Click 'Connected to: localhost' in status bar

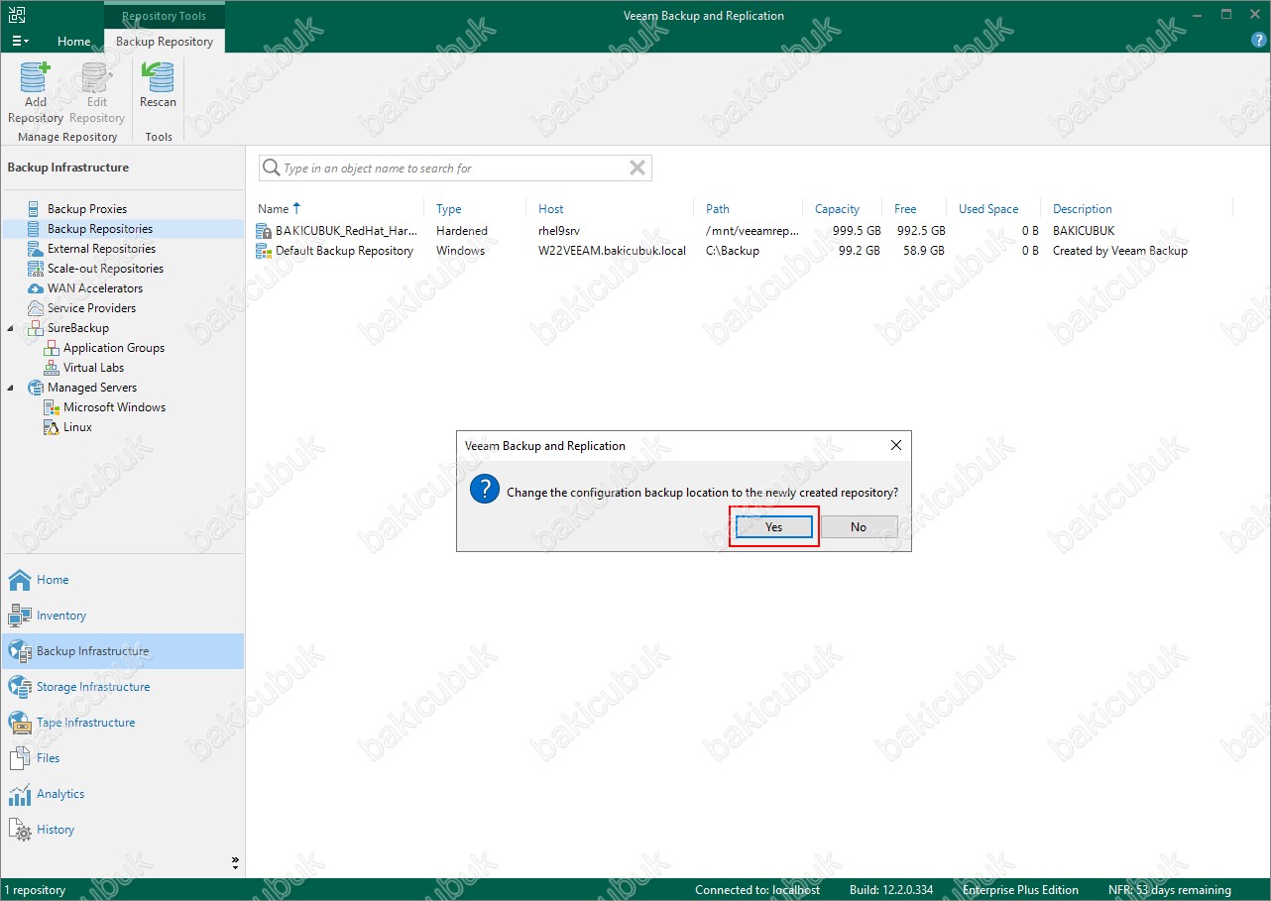757,890
